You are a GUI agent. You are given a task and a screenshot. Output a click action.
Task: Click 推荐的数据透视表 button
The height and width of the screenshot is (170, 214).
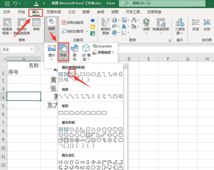(22, 26)
